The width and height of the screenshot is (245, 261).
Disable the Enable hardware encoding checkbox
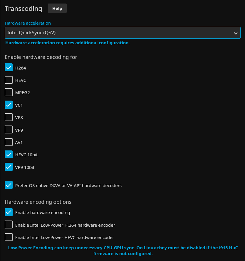9,212
